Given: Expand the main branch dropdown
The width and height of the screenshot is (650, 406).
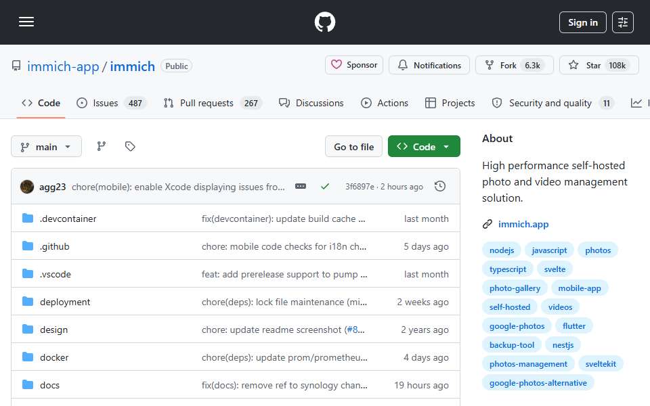Looking at the screenshot, I should pos(47,147).
